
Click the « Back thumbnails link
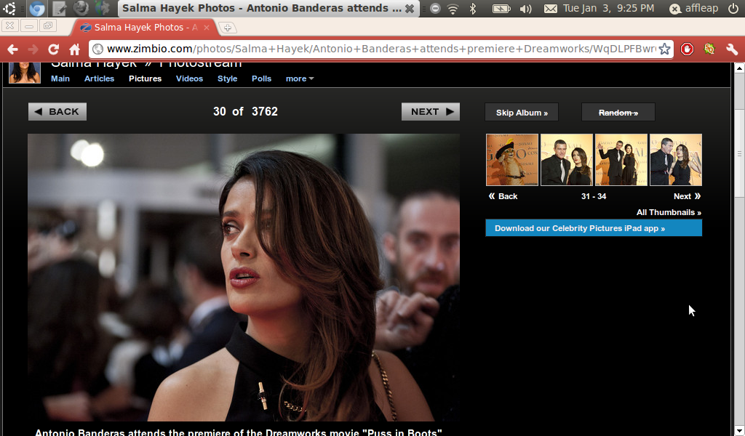[503, 196]
